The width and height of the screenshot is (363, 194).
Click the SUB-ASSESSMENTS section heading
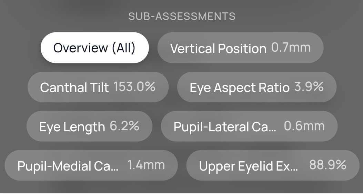click(x=182, y=16)
